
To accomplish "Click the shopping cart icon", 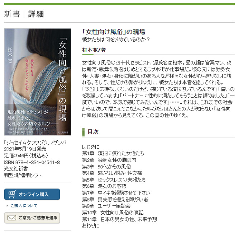I will coord(12,194).
